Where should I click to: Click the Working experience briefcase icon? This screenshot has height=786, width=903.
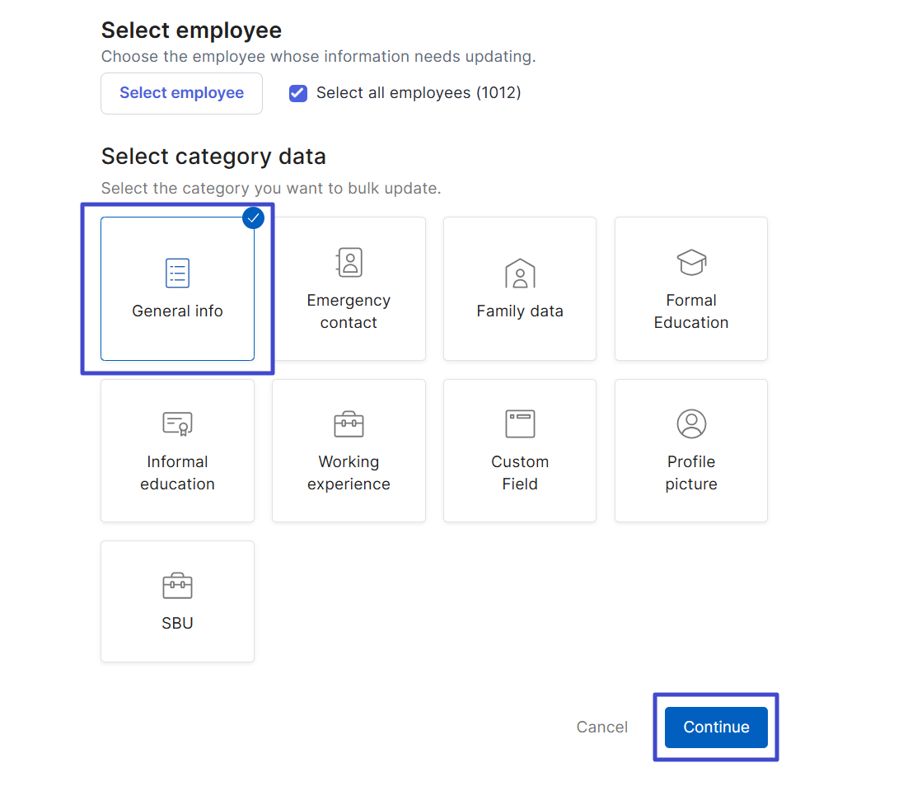(349, 423)
